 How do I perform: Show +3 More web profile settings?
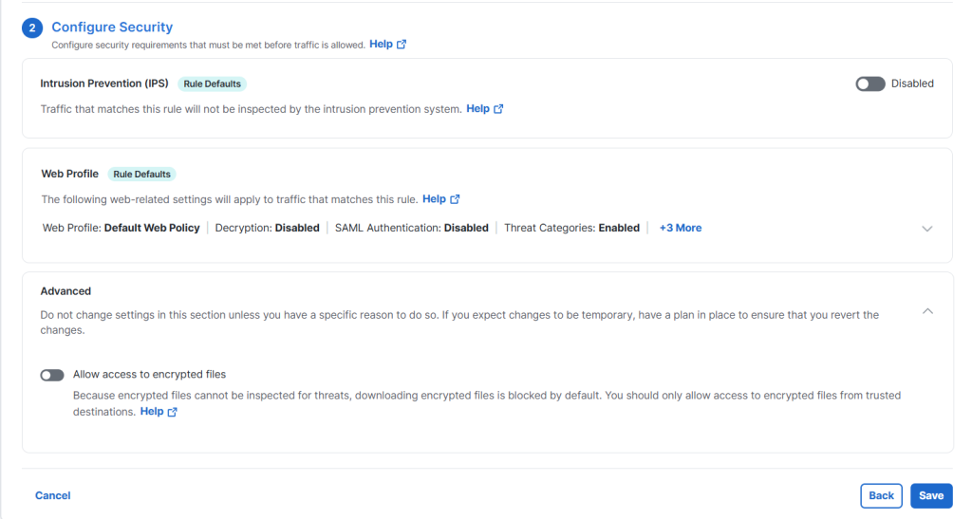point(681,228)
